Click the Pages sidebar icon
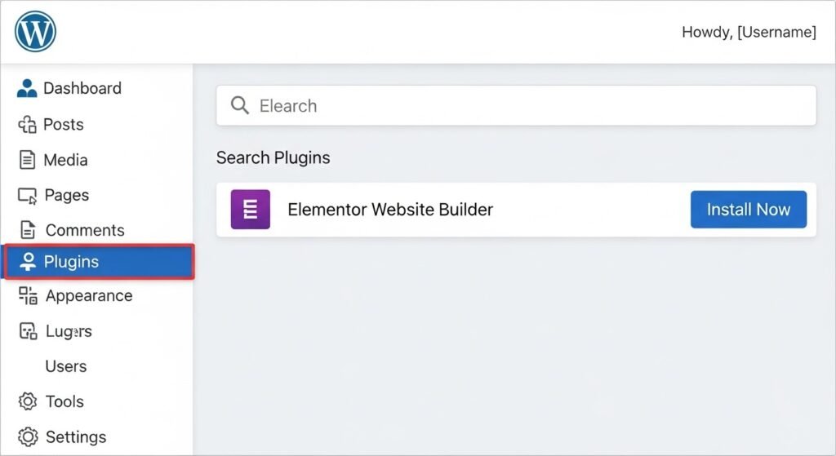This screenshot has height=456, width=836. 27,196
